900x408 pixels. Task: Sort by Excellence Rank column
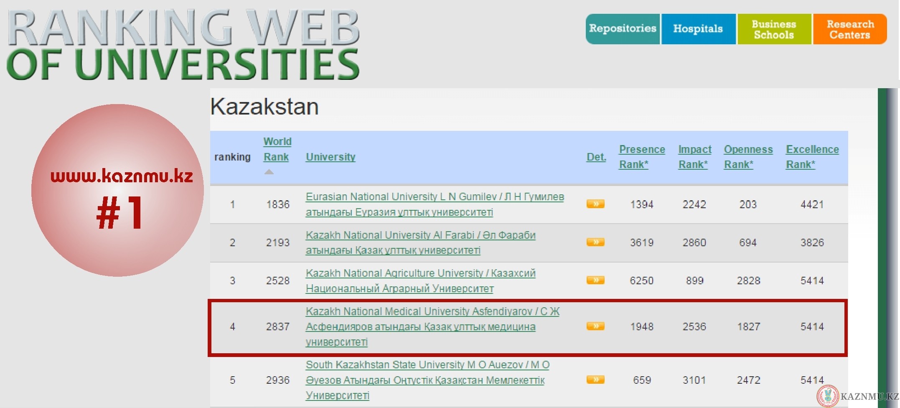[812, 157]
